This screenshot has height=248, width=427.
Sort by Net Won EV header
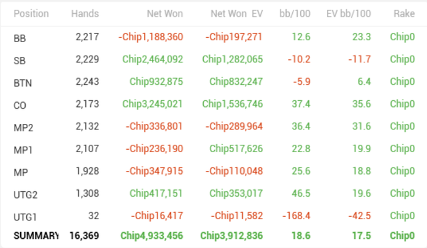point(237,13)
